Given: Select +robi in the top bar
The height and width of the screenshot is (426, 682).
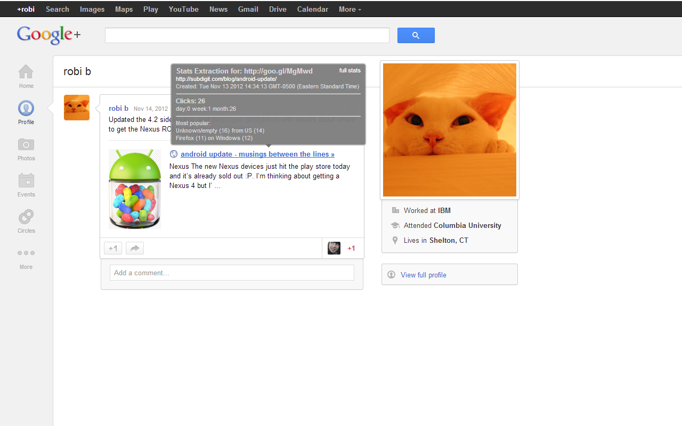Looking at the screenshot, I should [26, 9].
